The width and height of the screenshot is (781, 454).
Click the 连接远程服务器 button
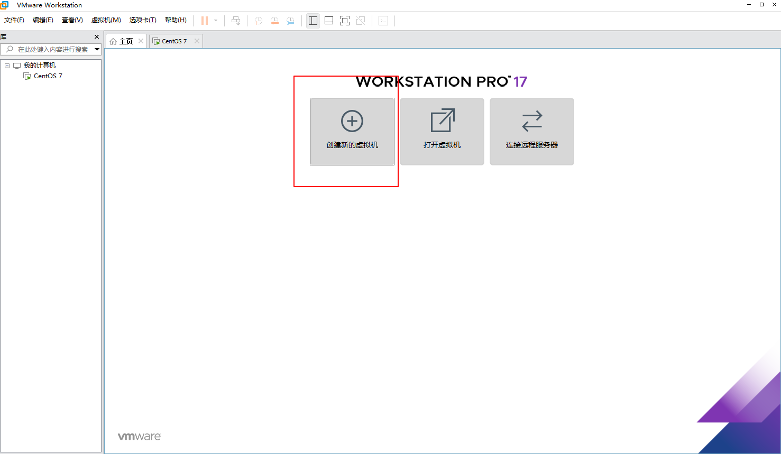(532, 132)
